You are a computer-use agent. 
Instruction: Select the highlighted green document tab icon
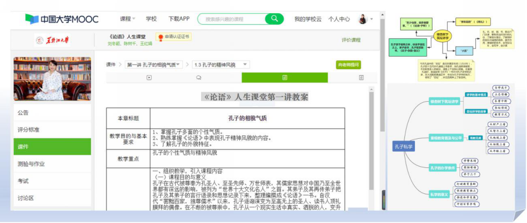pyautogui.click(x=285, y=78)
